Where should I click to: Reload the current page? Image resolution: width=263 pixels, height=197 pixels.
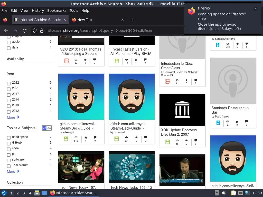[25, 31]
